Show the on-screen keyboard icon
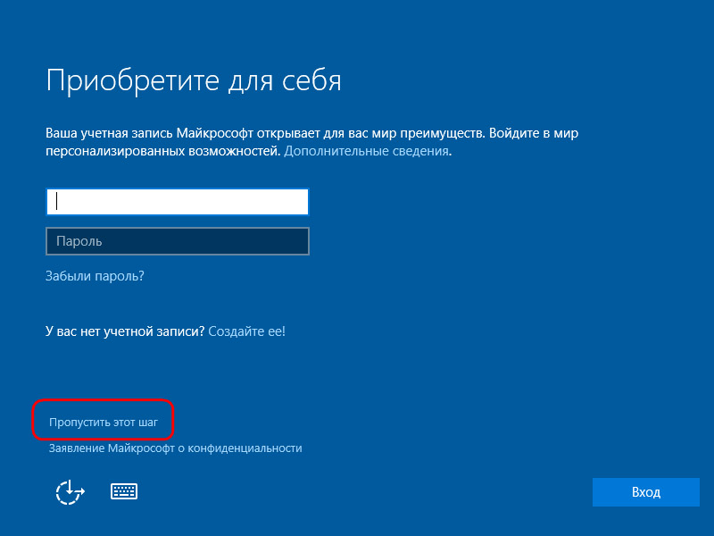The image size is (714, 536). click(124, 491)
